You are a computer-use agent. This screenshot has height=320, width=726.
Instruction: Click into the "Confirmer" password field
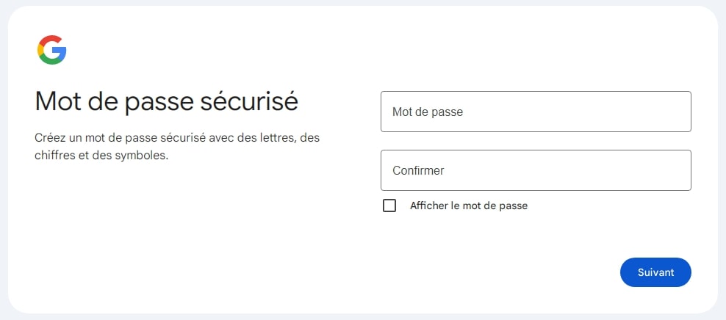coord(536,170)
